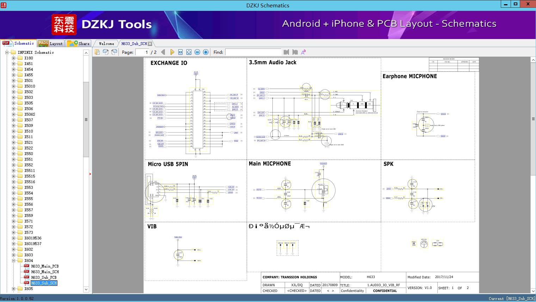Viewport: 536px width, 302px height.
Task: Open the H633_Sub_PCB file
Action: [x=44, y=277]
